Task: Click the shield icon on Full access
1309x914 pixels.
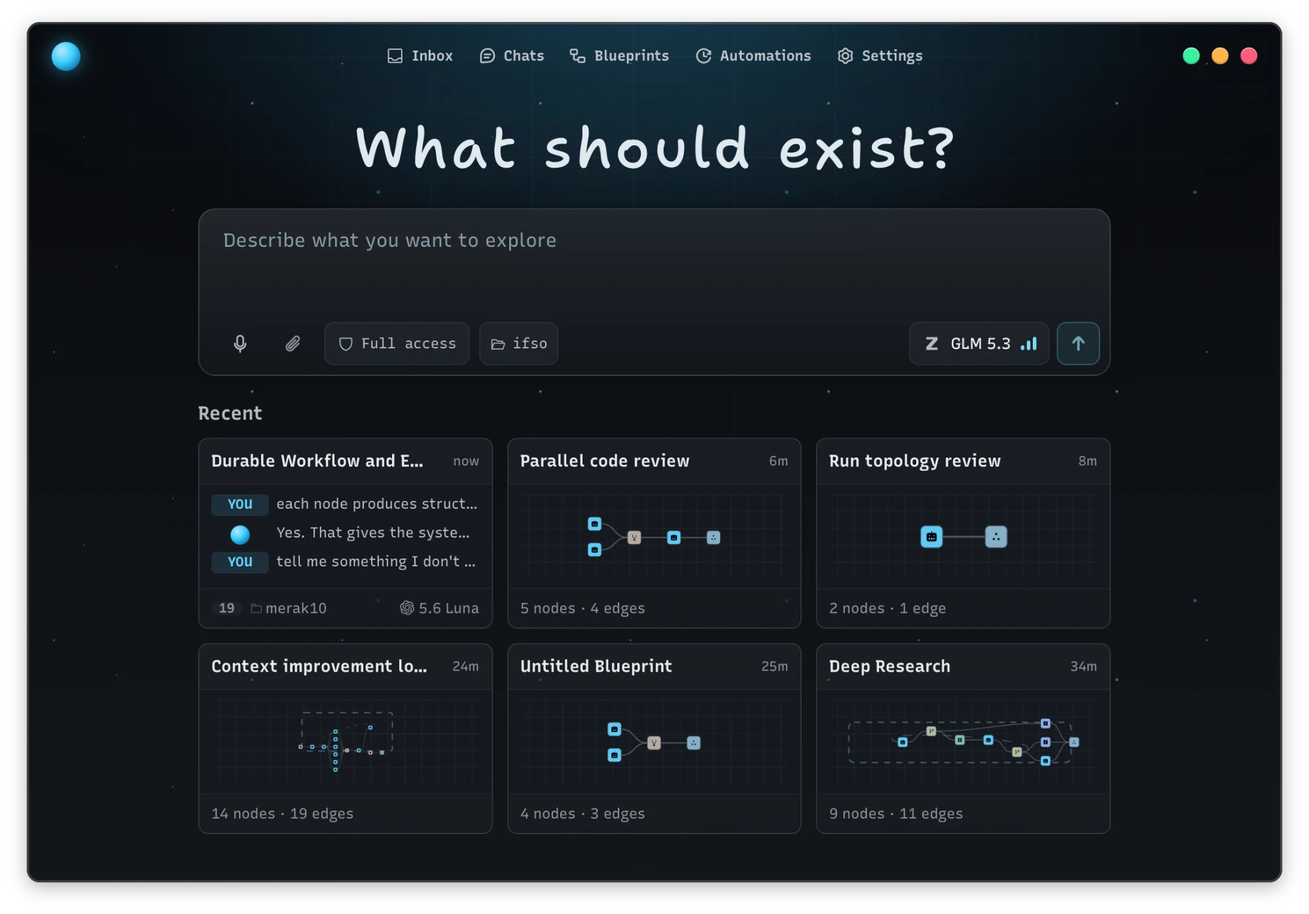Action: pos(346,344)
